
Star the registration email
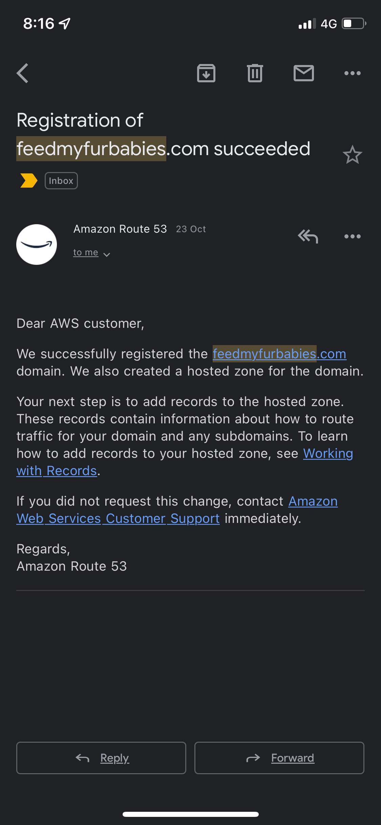pyautogui.click(x=353, y=155)
